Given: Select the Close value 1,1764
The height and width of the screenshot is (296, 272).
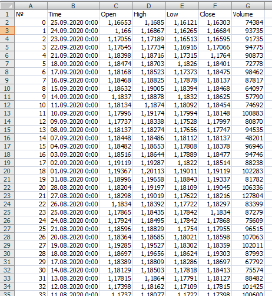Looking at the screenshot, I should 215,55.
